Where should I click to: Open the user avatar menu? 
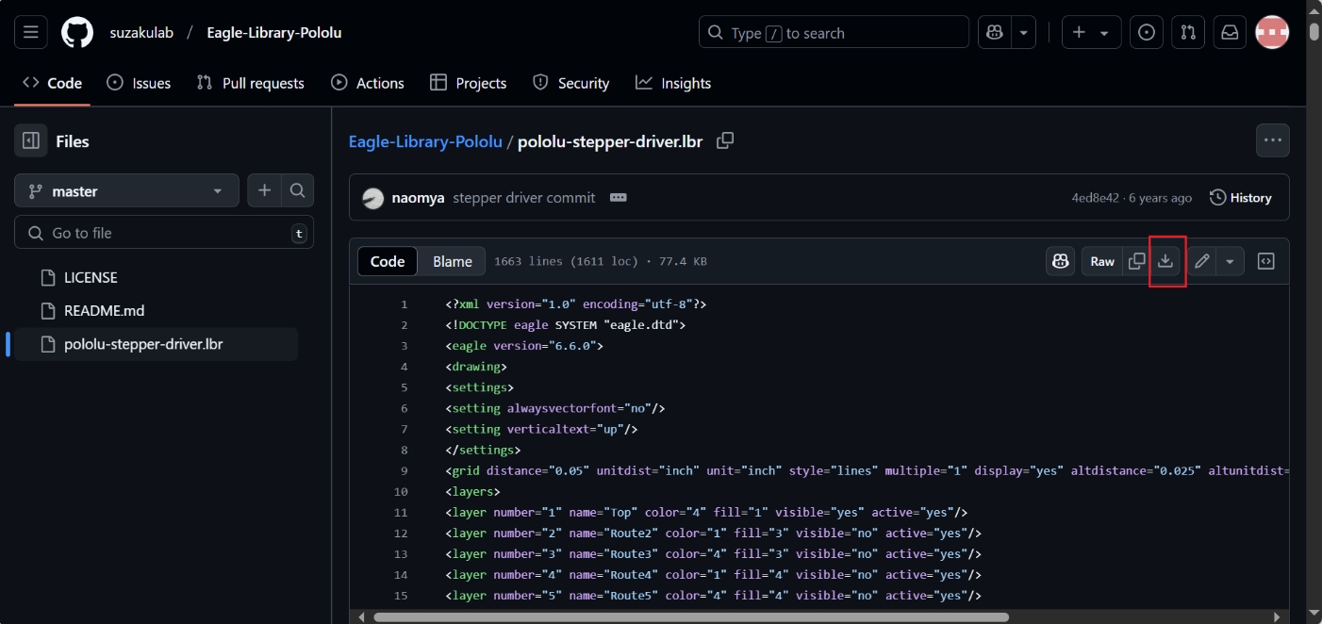pyautogui.click(x=1273, y=32)
